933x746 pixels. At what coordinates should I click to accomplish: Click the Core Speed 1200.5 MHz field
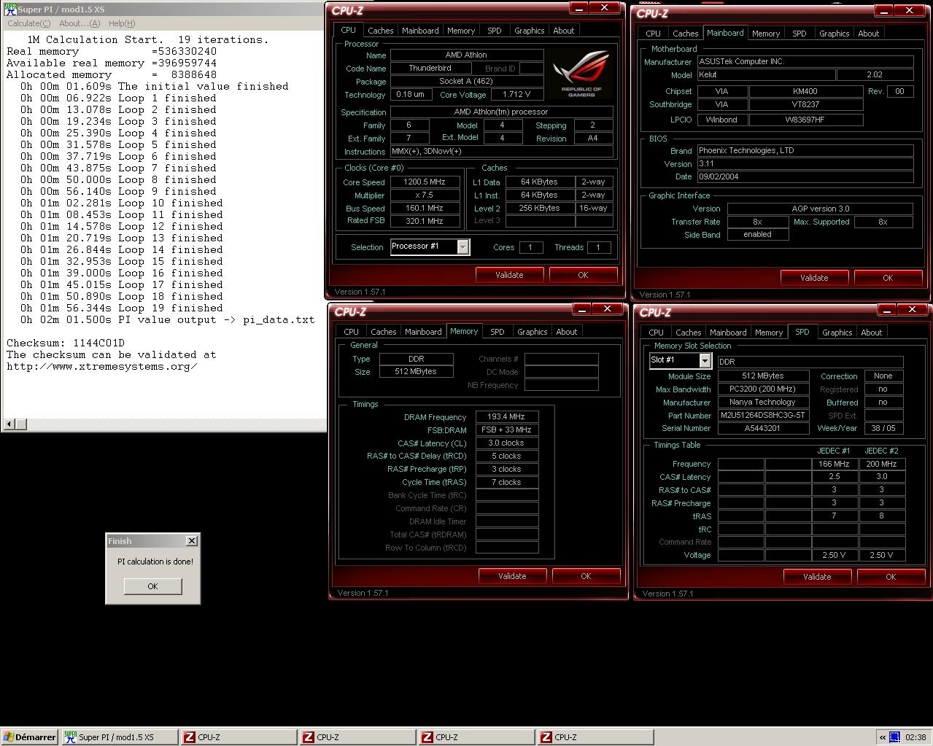pyautogui.click(x=425, y=182)
